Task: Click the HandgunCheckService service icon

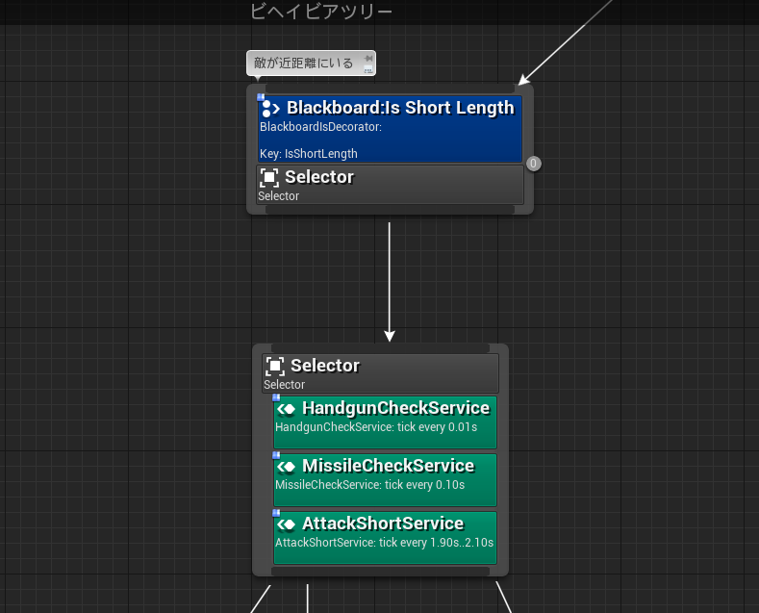Action: coord(287,408)
